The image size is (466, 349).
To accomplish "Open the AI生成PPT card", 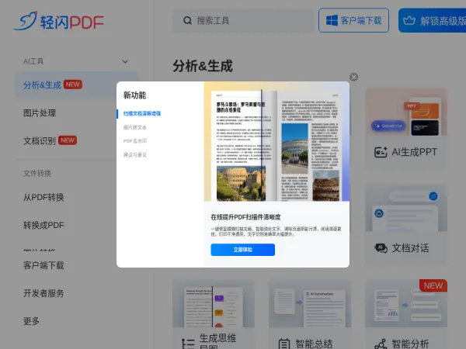I will pos(406,129).
